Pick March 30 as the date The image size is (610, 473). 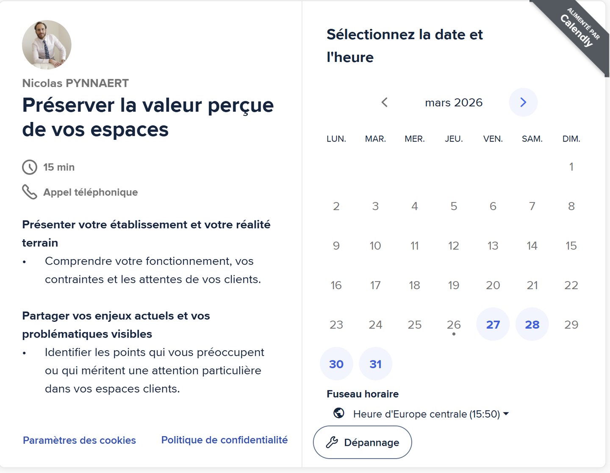click(336, 364)
